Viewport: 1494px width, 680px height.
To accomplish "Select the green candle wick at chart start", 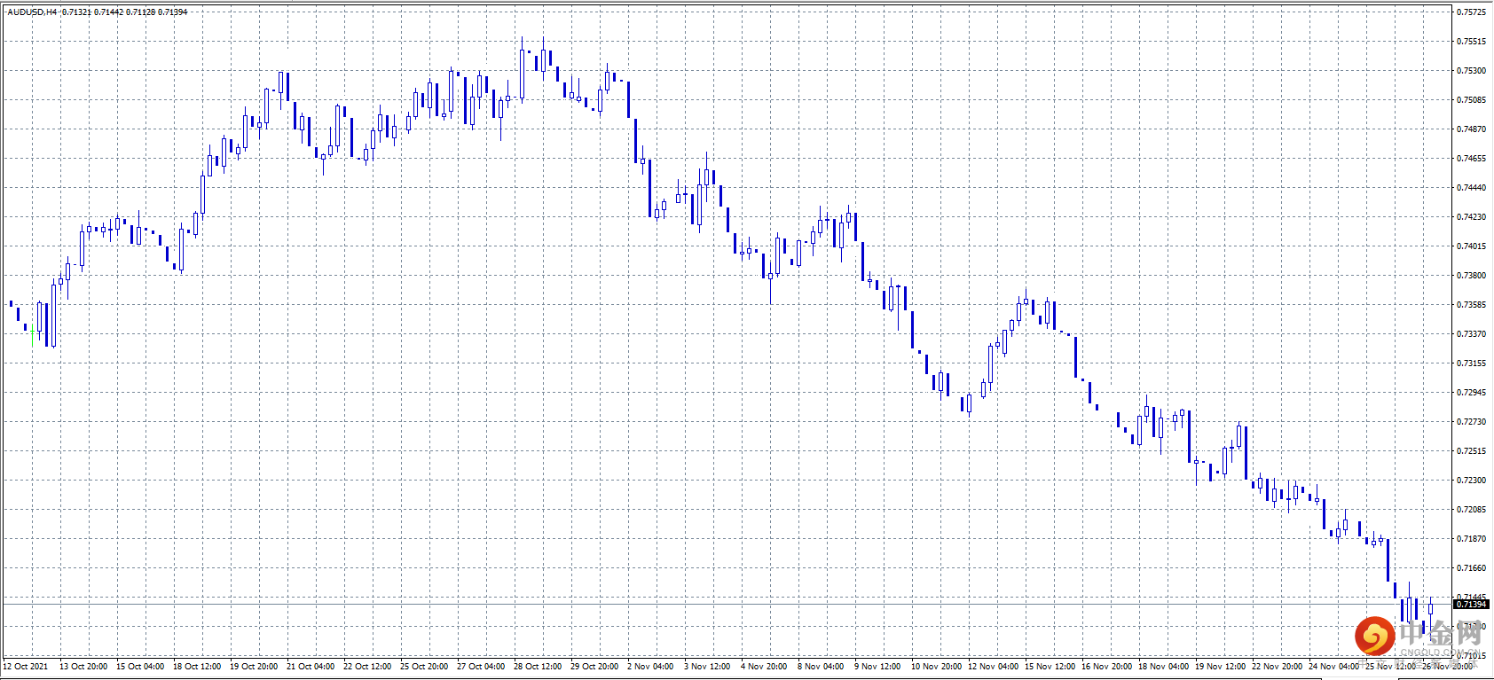I will point(33,335).
